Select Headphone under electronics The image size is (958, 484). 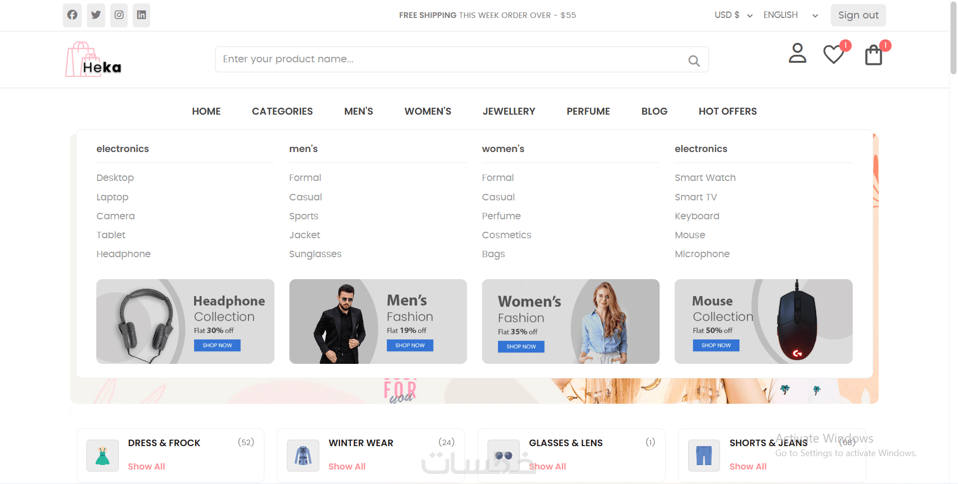(124, 254)
